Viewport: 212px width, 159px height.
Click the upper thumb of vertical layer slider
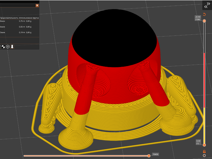click(x=204, y=21)
